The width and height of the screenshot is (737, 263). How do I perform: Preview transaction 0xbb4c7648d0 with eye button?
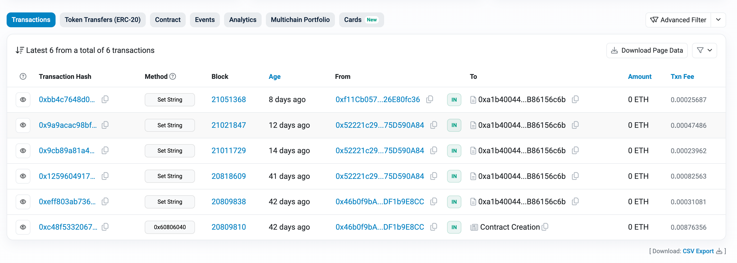pos(23,99)
